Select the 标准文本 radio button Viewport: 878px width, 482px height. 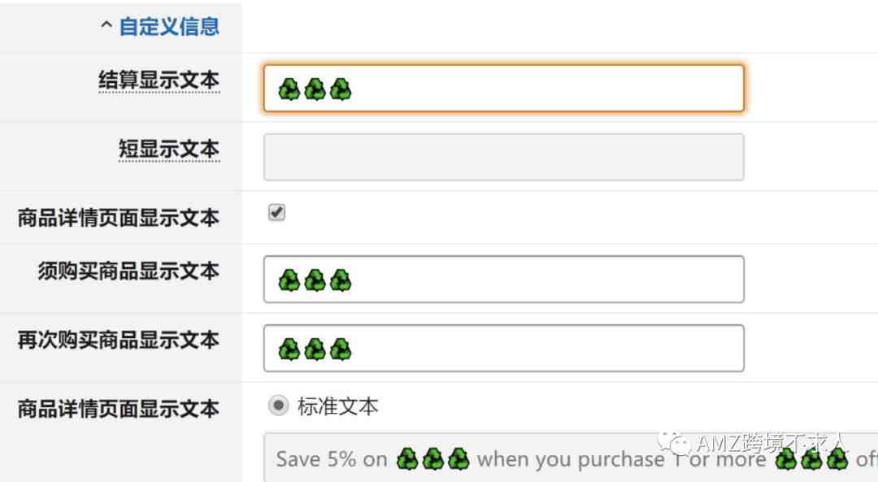point(278,406)
